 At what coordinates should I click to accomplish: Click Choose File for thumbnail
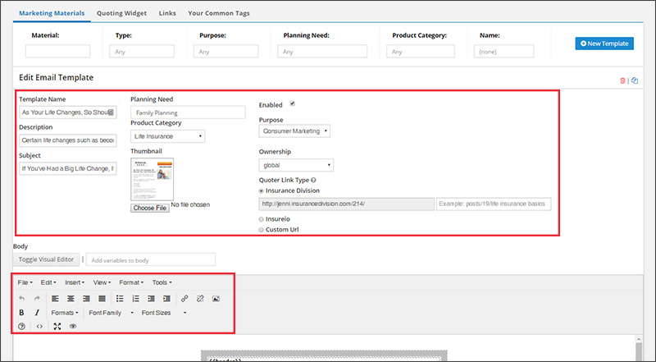[x=150, y=208]
